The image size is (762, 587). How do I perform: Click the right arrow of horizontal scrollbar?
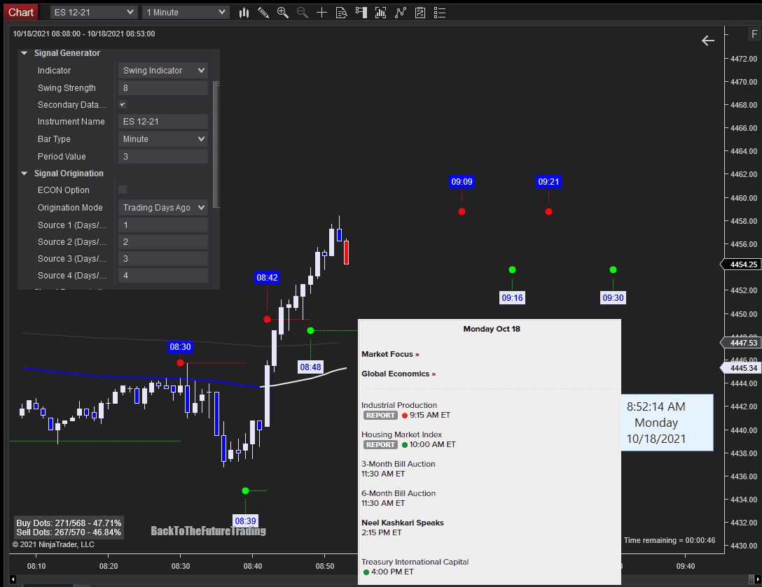click(x=758, y=579)
